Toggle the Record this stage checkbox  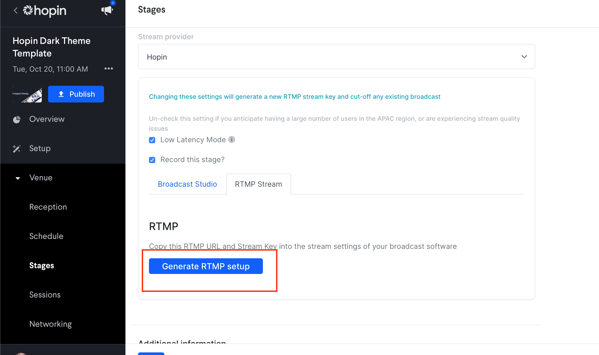[152, 160]
